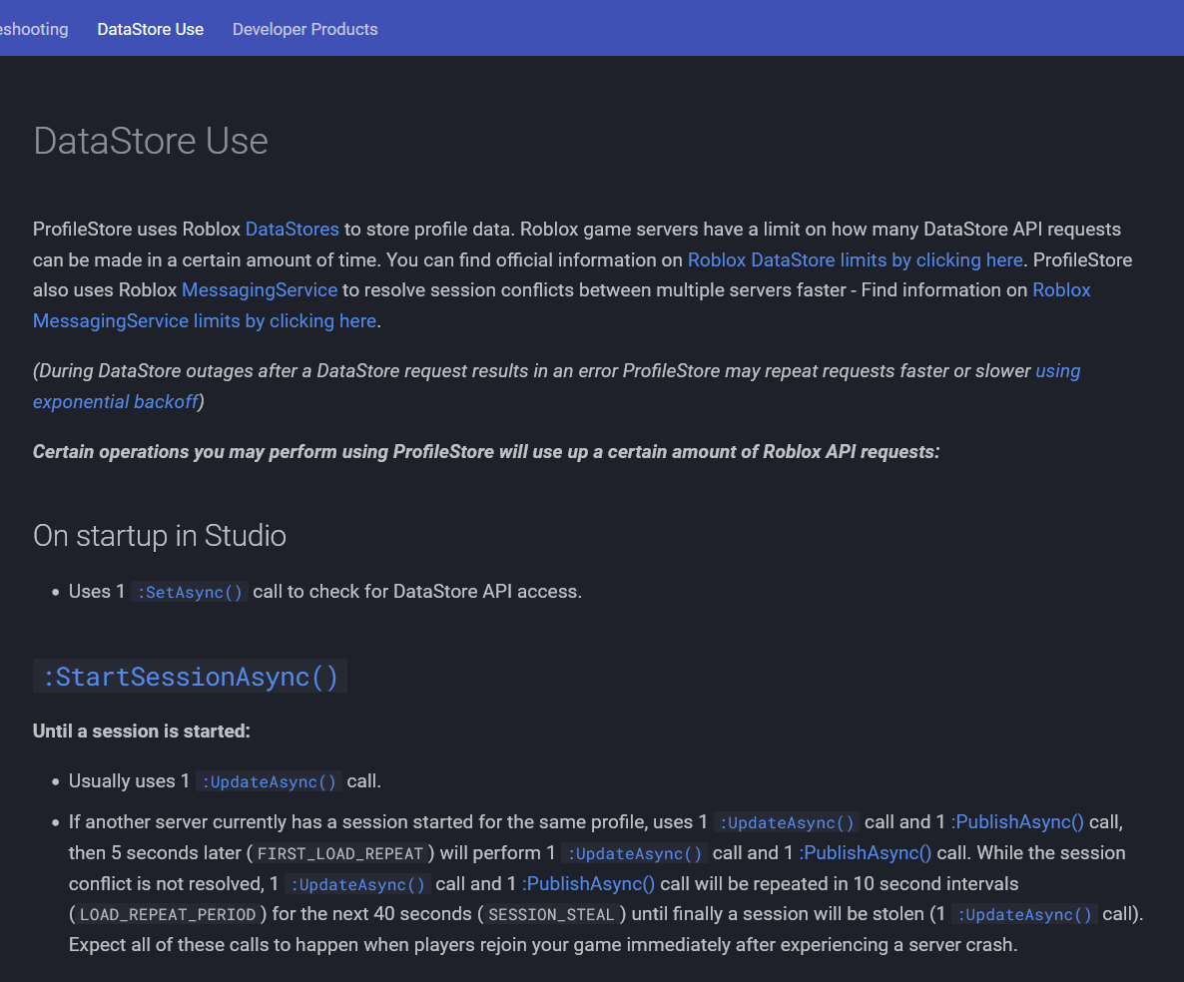1184x982 pixels.
Task: Click the MessagingService link after 'also uses Roblox'
Action: pyautogui.click(x=260, y=289)
